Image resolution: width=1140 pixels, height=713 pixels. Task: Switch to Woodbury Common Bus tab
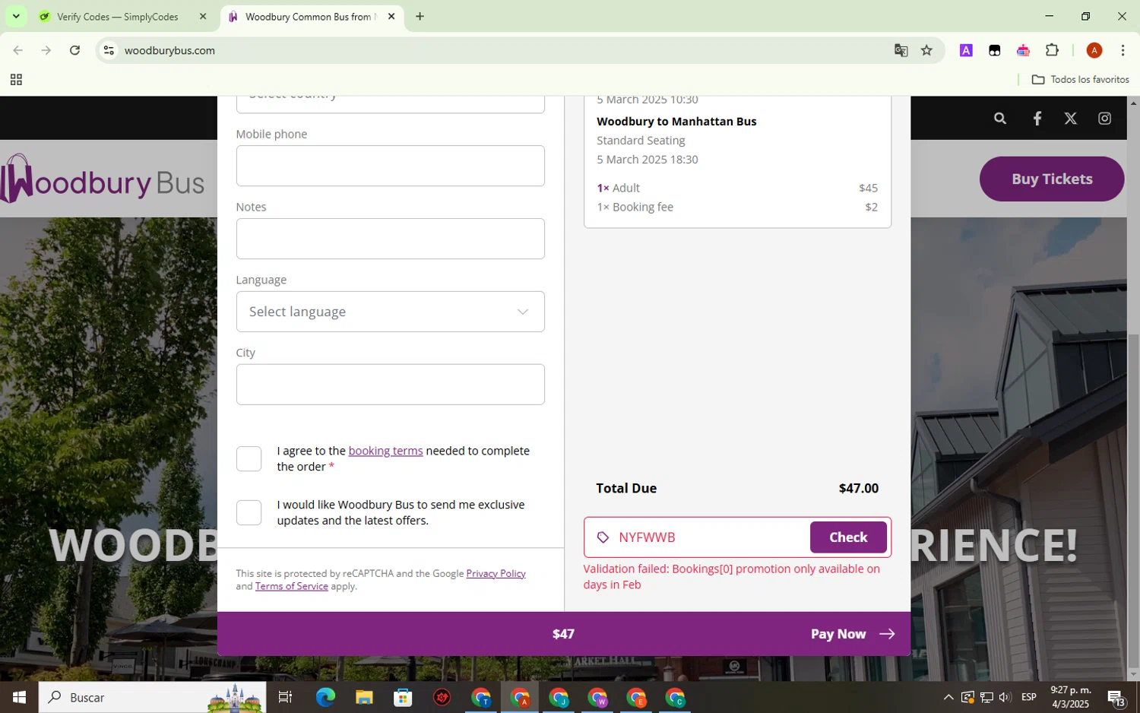pos(312,17)
